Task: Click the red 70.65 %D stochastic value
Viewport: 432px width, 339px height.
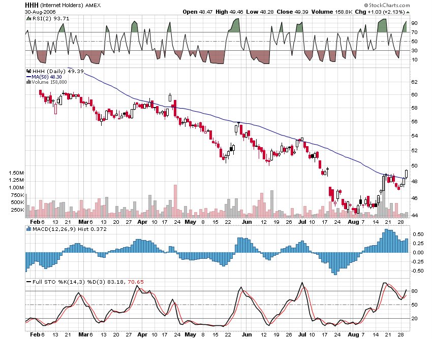Action: [x=136, y=282]
